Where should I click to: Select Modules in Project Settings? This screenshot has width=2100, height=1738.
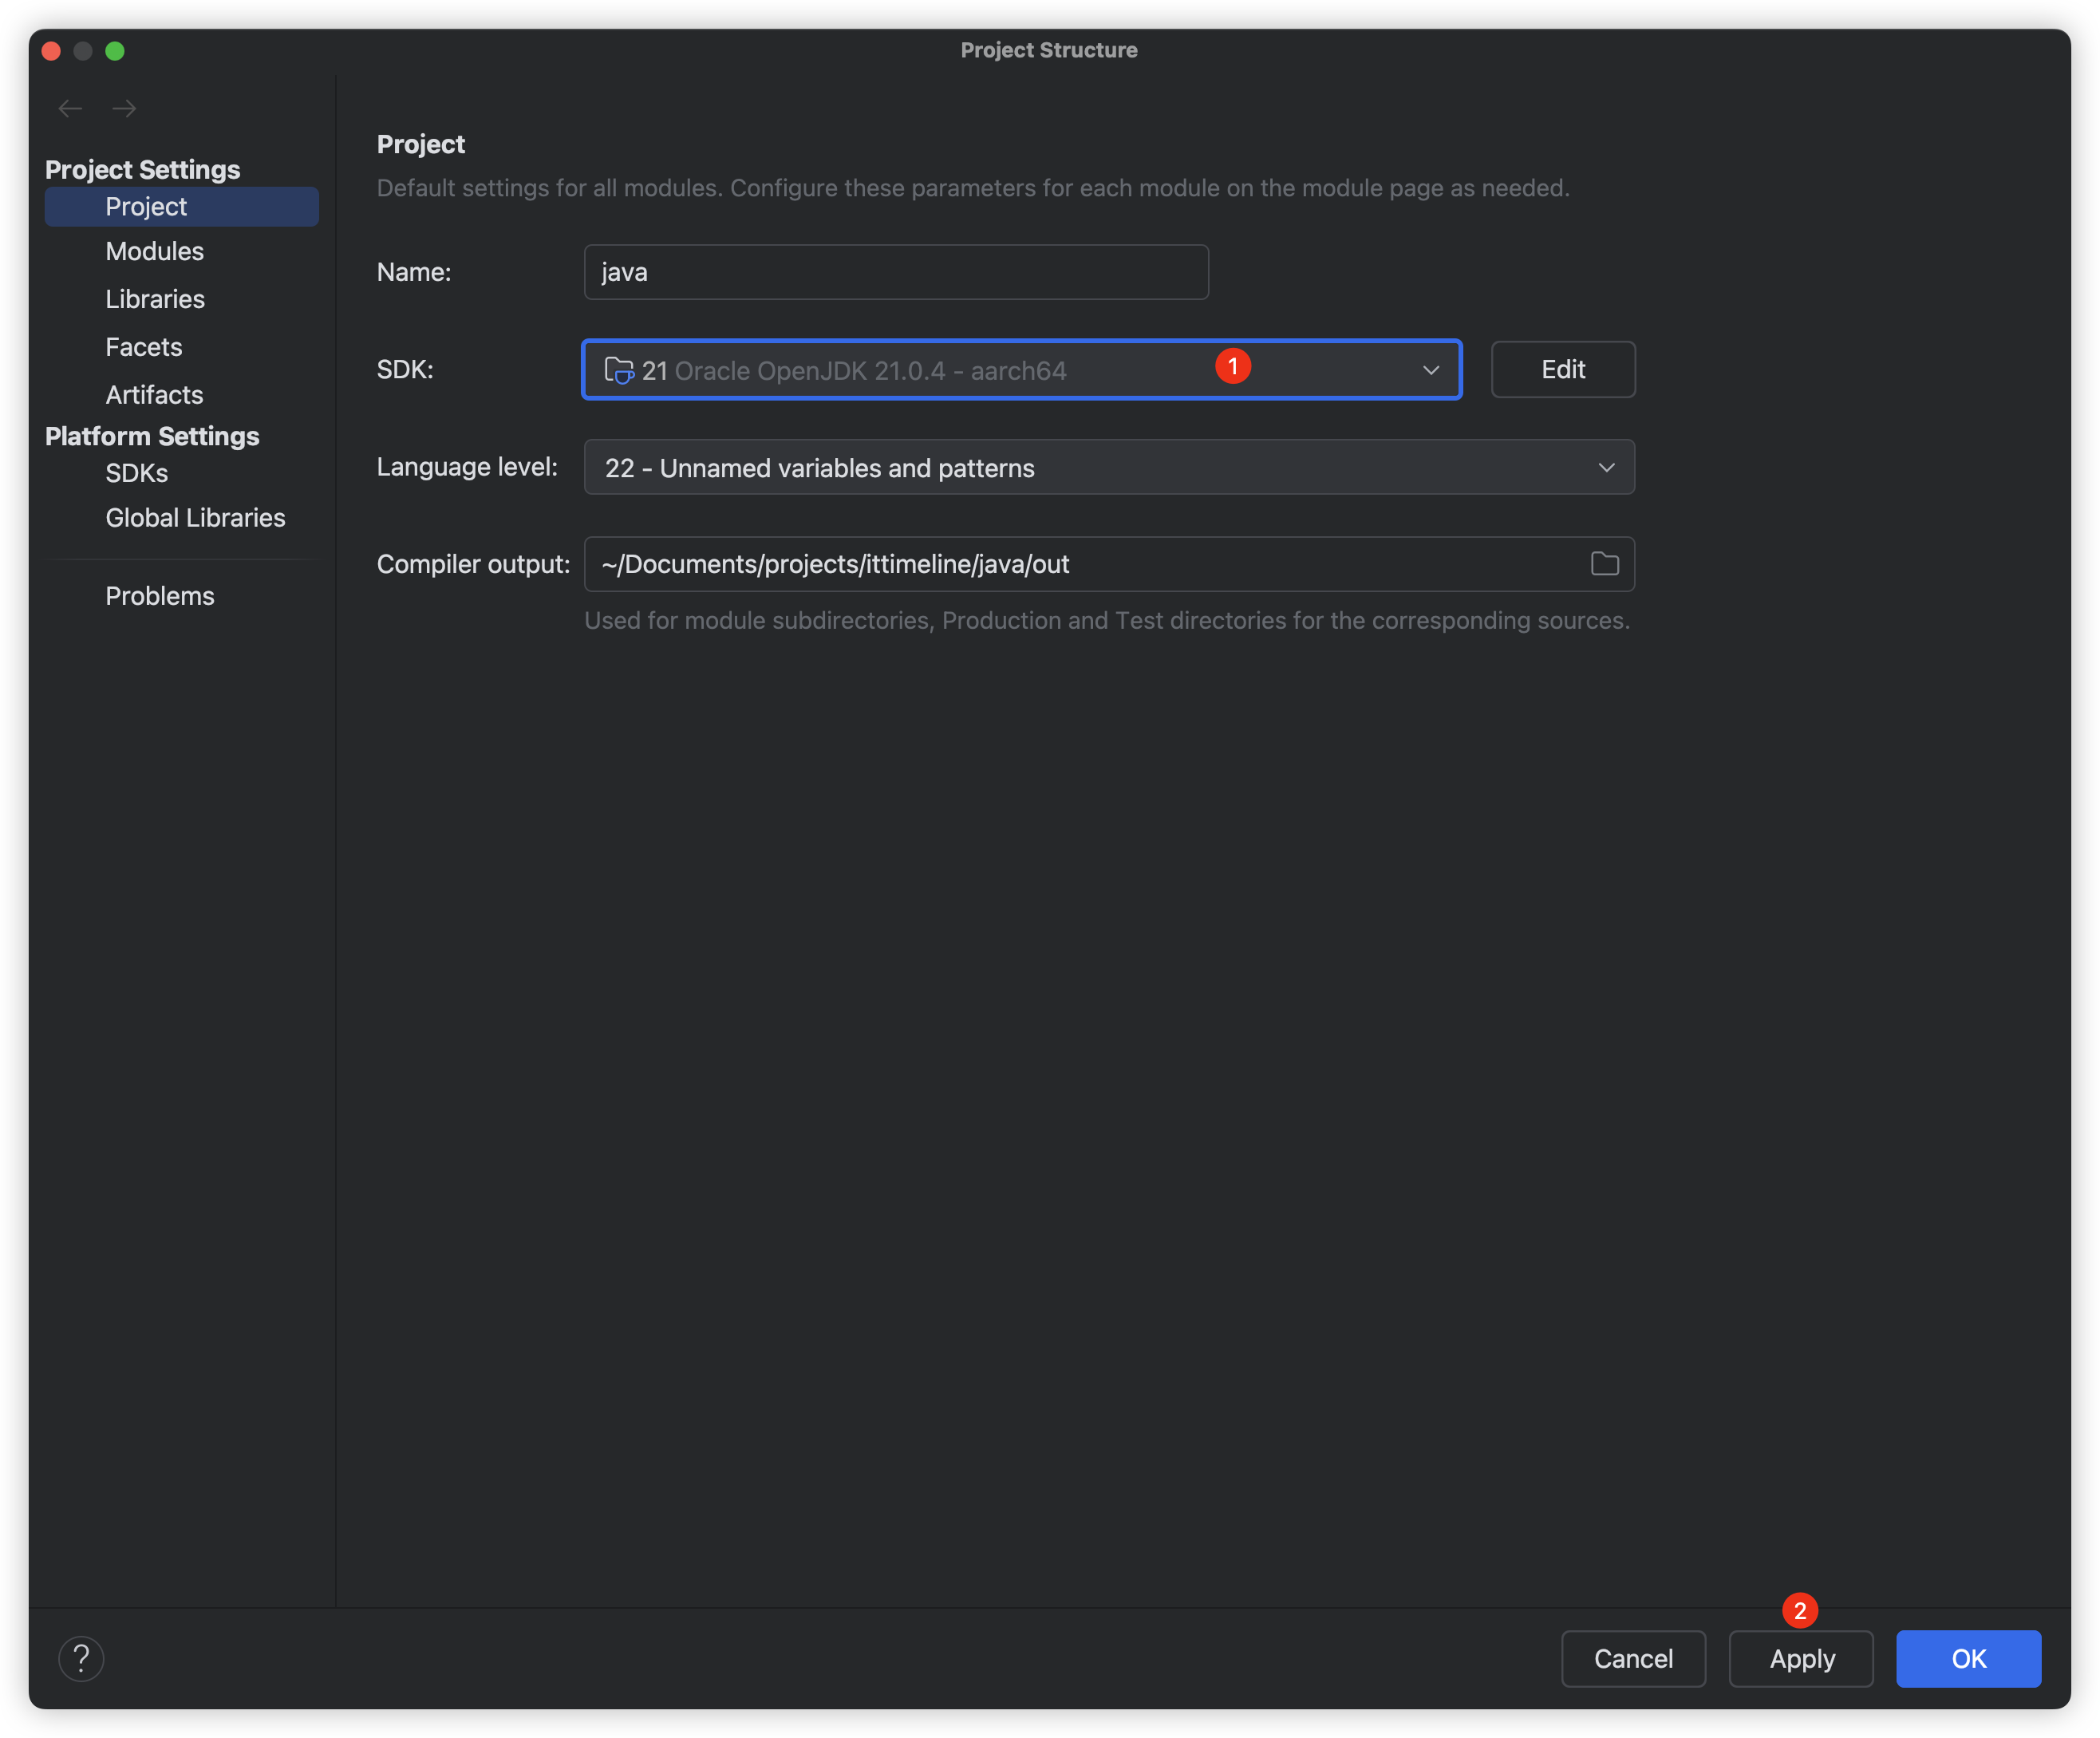155,251
